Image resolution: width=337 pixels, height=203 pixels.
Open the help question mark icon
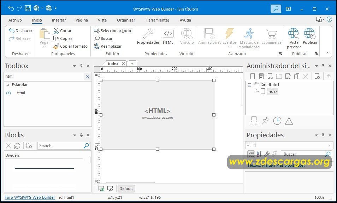(329, 19)
